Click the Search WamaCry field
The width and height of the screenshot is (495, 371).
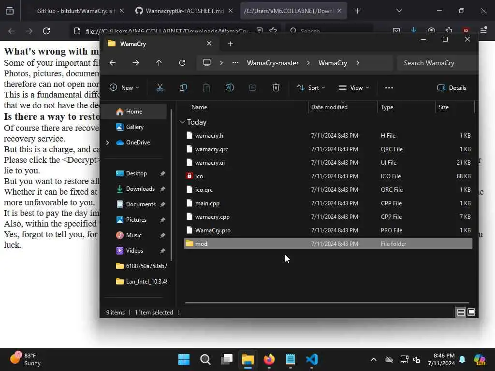(438, 63)
